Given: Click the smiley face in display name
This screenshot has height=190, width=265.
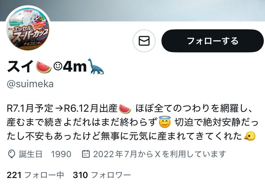Looking at the screenshot, I should (58, 67).
